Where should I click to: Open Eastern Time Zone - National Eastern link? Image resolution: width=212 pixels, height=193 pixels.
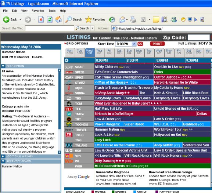(128, 38)
